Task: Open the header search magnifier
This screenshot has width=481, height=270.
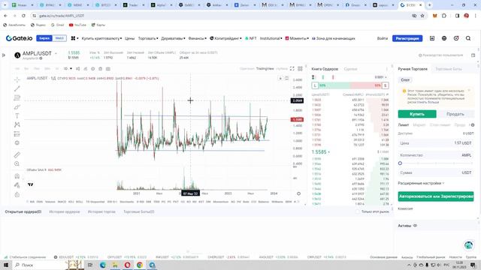Action: [468, 38]
